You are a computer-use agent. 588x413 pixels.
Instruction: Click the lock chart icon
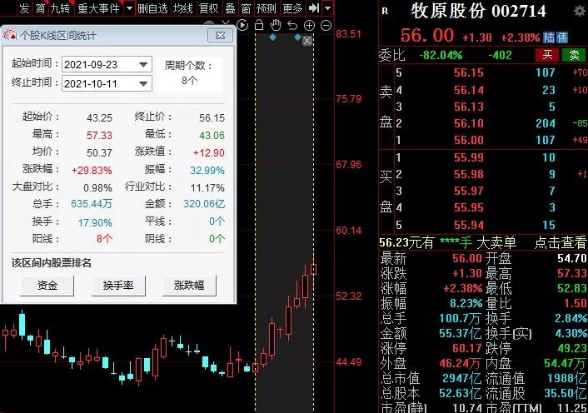(259, 25)
